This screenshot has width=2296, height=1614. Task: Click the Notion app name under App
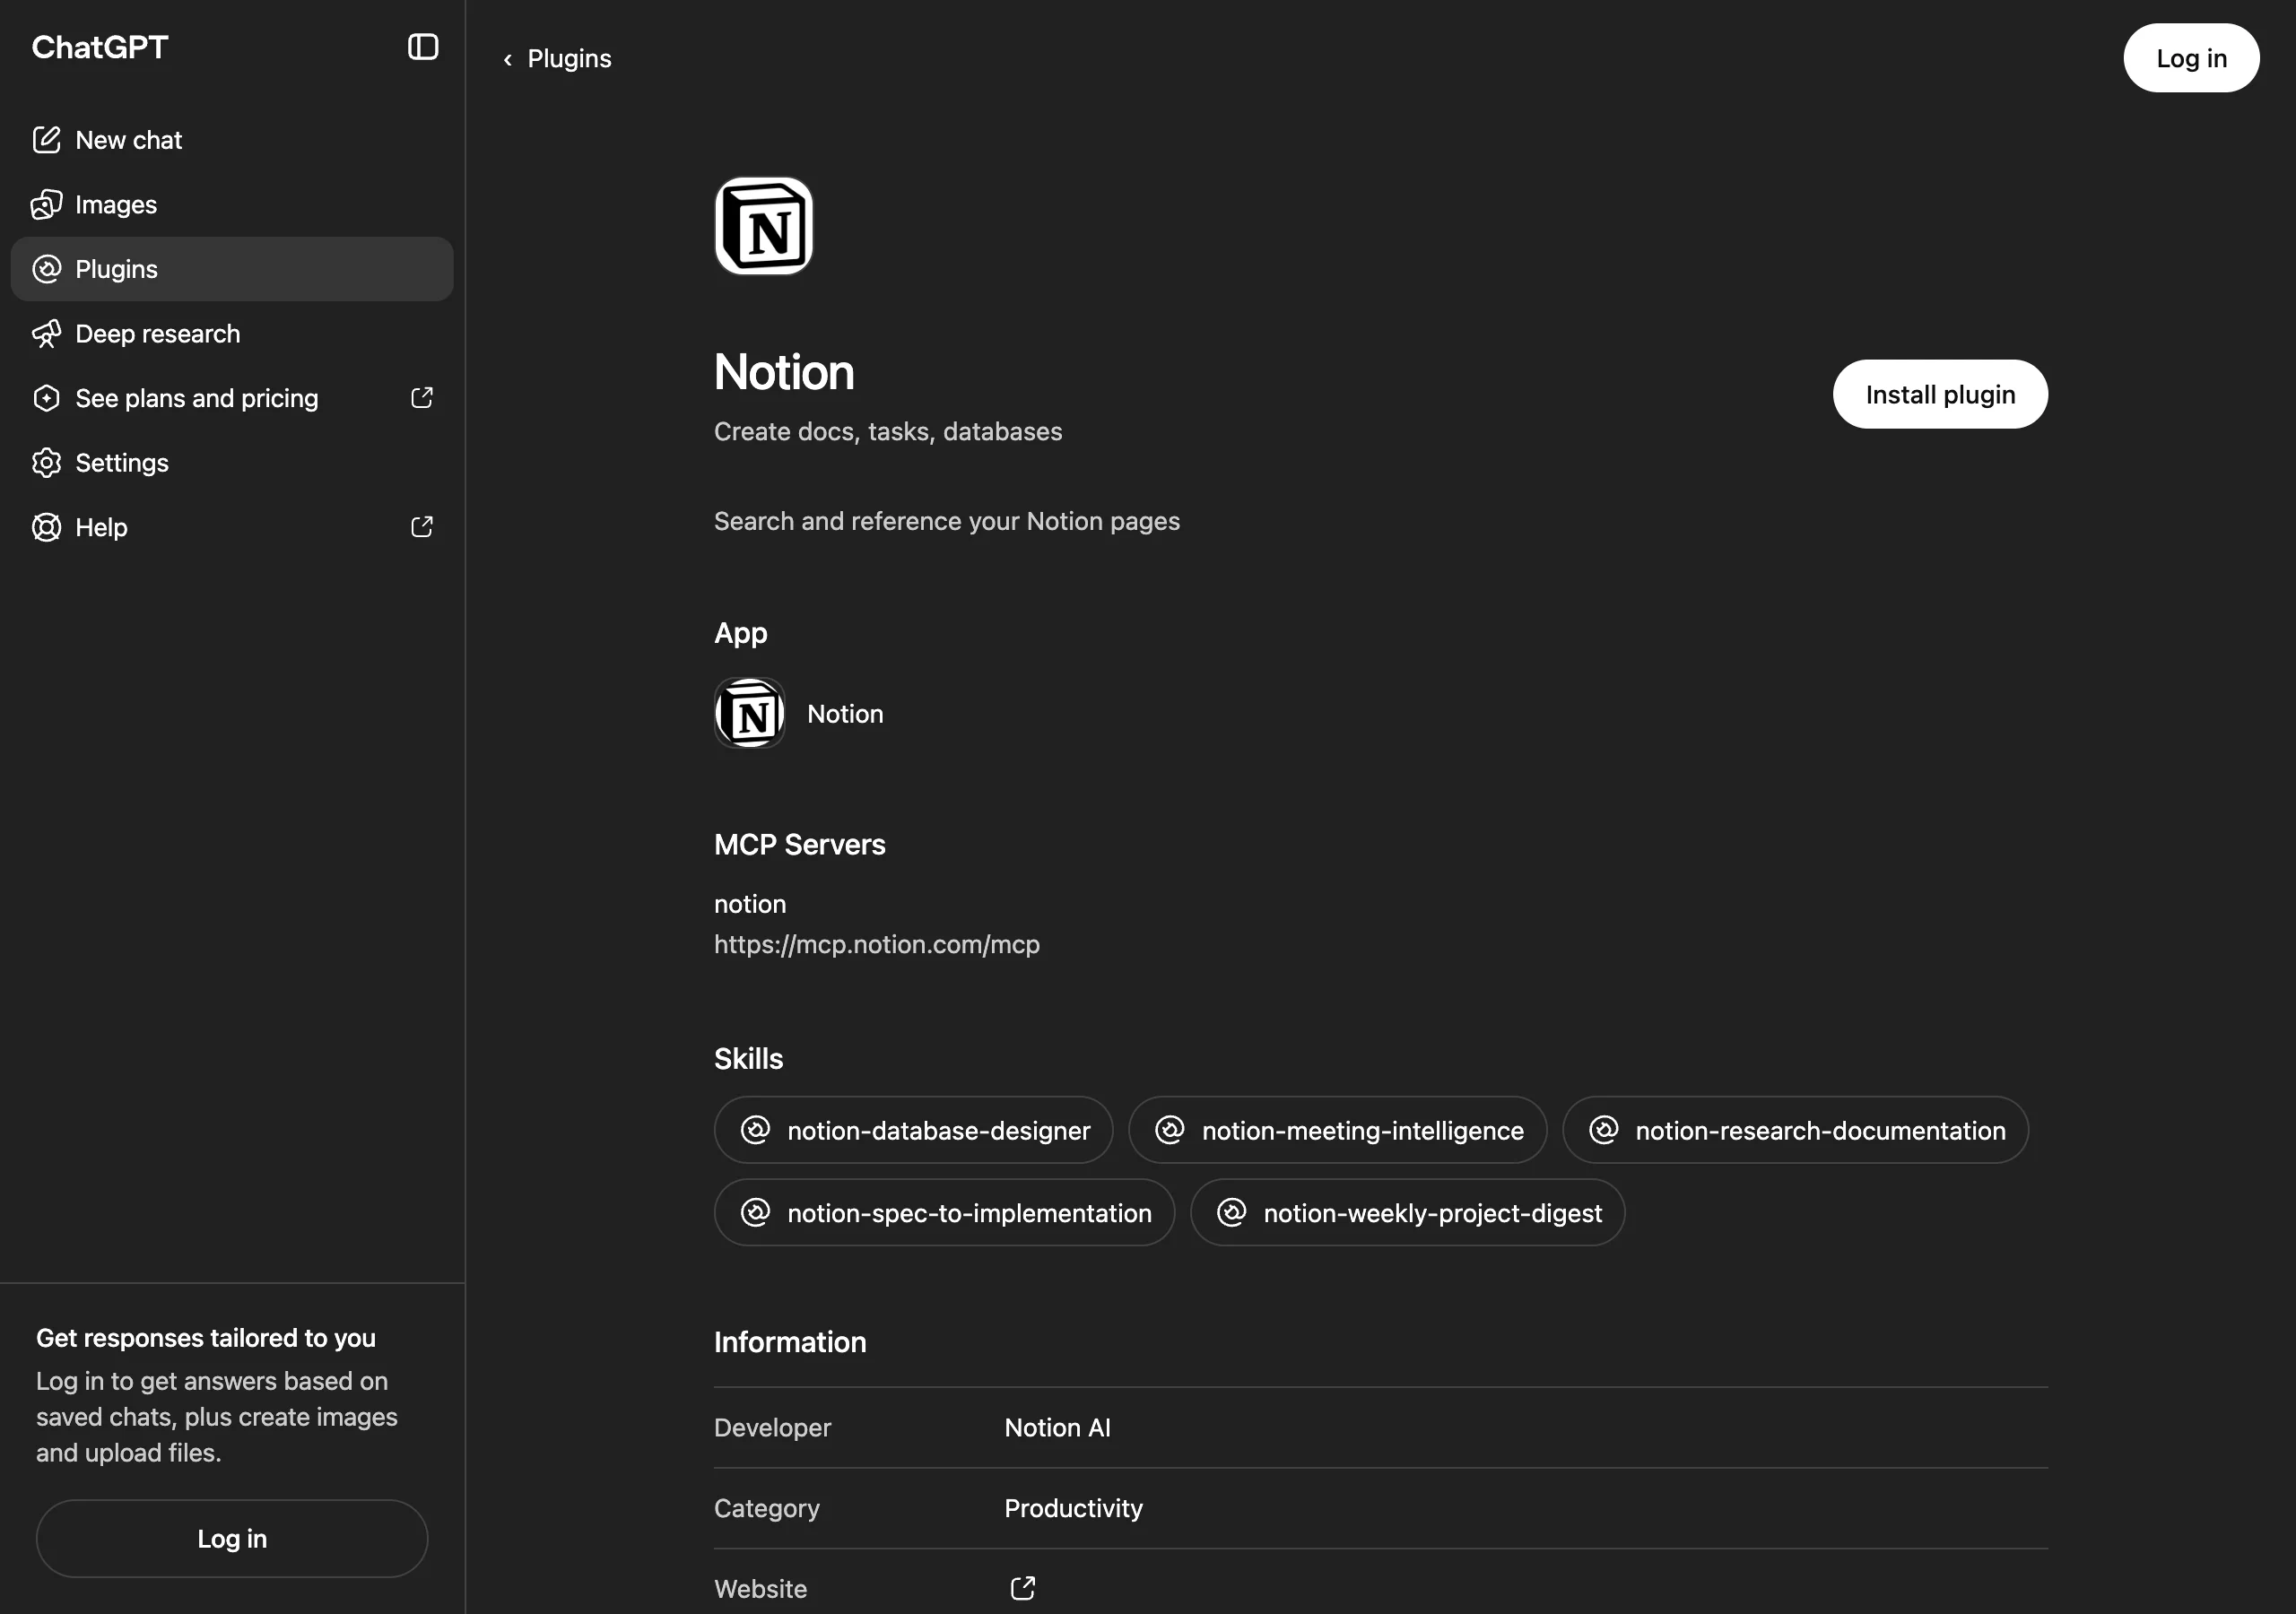click(x=845, y=714)
